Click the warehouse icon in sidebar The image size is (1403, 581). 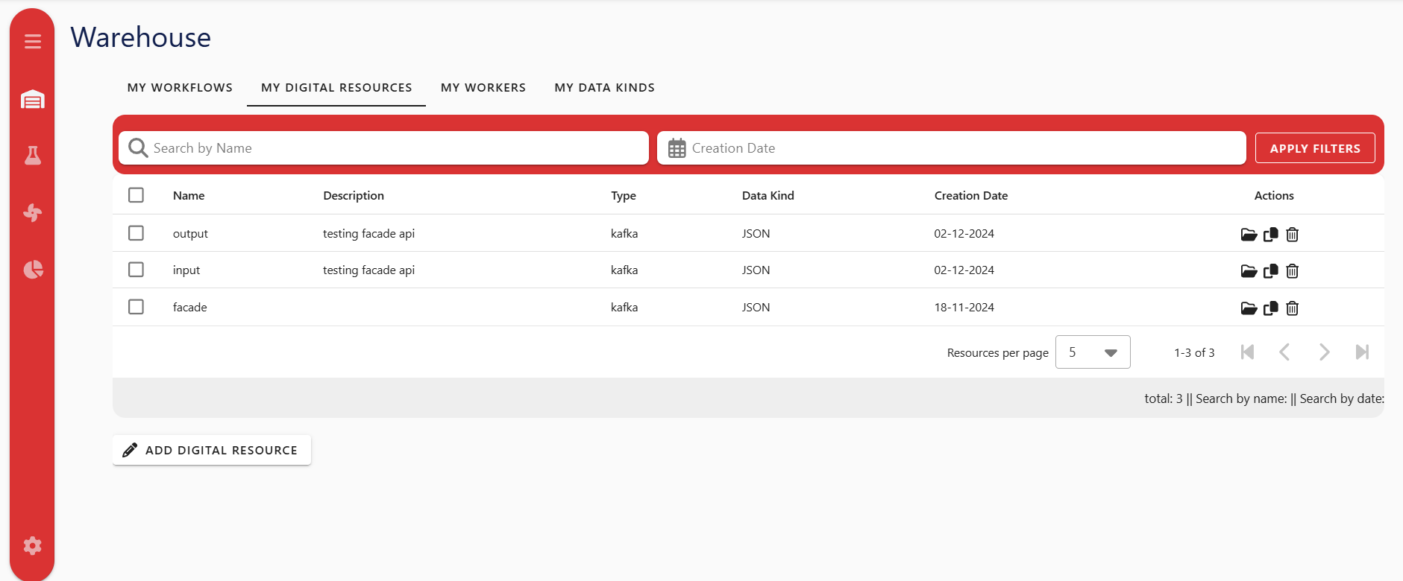click(x=32, y=99)
